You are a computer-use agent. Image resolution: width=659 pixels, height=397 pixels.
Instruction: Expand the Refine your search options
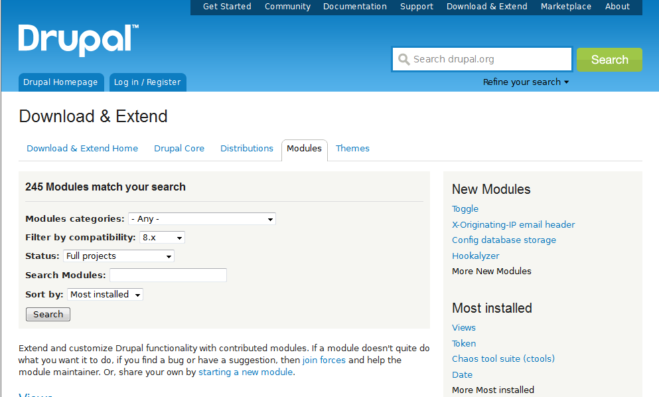click(526, 82)
